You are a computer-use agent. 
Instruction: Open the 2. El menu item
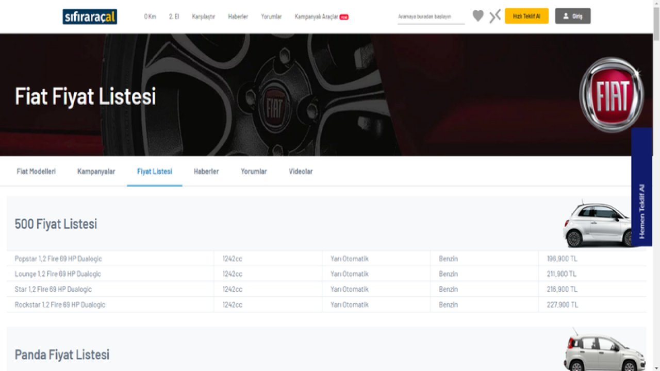[x=174, y=16]
